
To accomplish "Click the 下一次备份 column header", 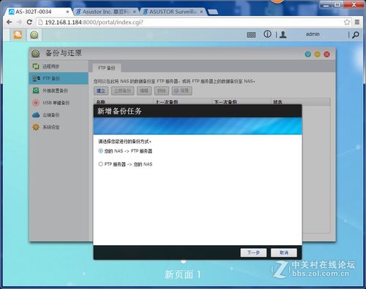I will pos(242,101).
